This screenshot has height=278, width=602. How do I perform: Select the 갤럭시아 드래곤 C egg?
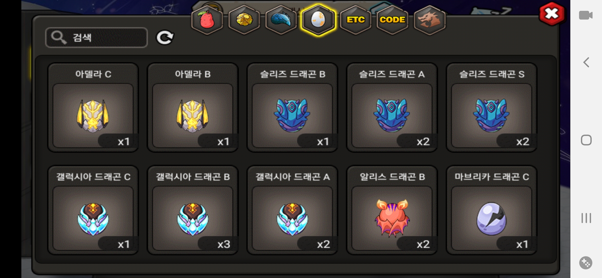[93, 210]
